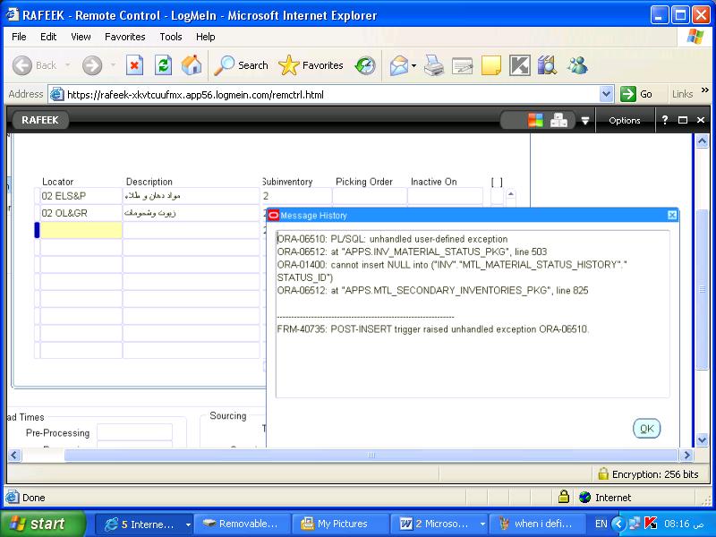Click the empty highlighted Locator field

(81, 231)
